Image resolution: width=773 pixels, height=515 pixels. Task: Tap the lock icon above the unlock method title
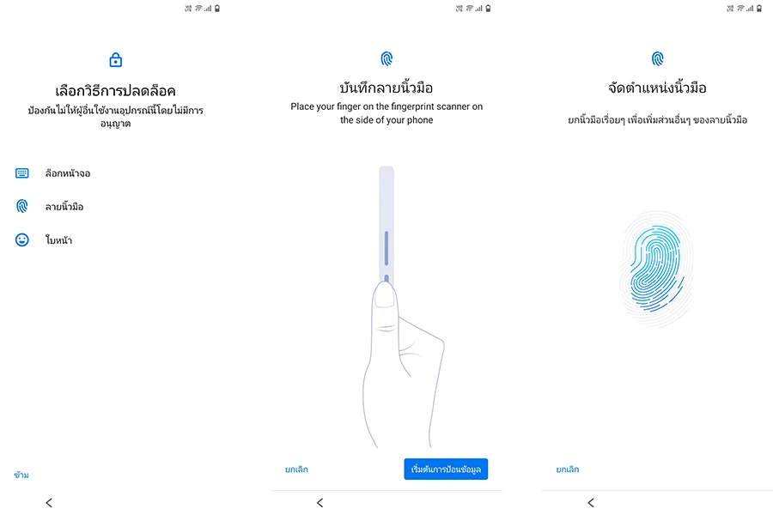pyautogui.click(x=115, y=59)
